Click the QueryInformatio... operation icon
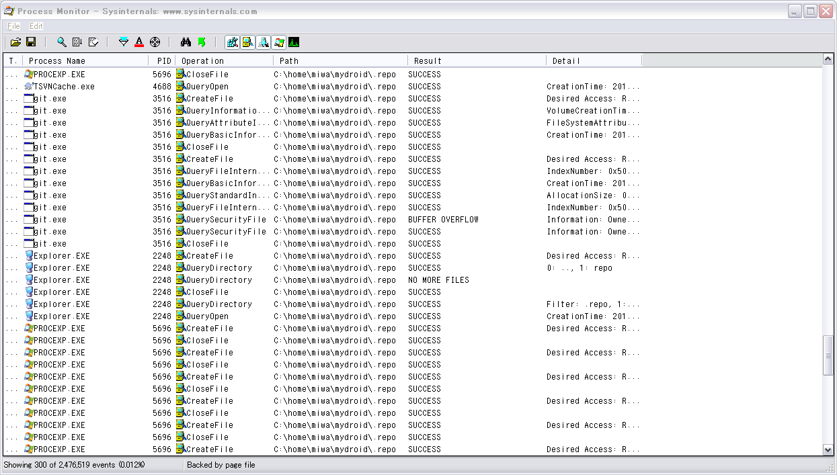This screenshot has height=475, width=837. pos(180,111)
